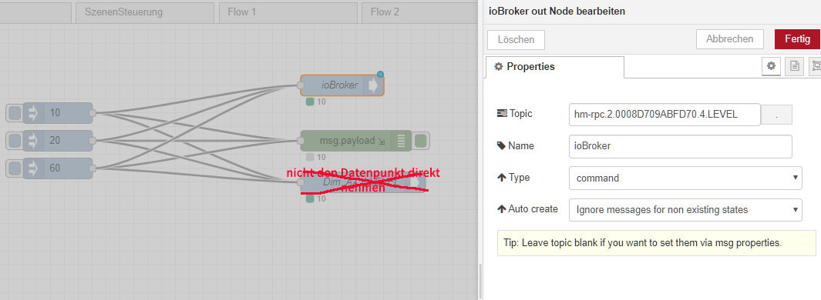The height and width of the screenshot is (300, 821).
Task: Click the Topic input field
Action: (x=665, y=115)
